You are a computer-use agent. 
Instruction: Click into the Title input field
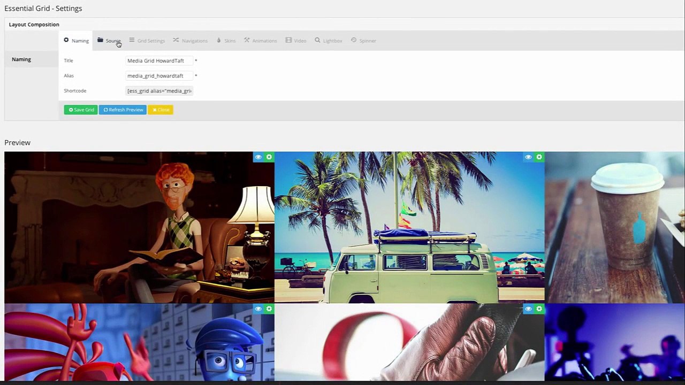[159, 60]
